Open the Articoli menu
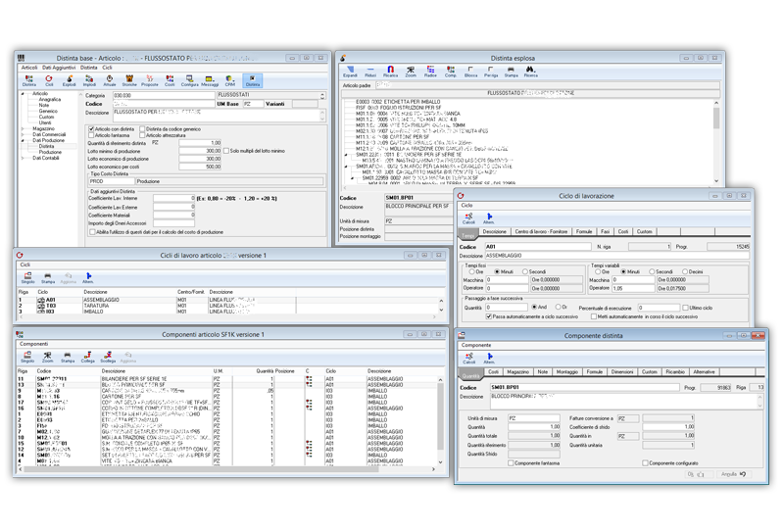This screenshot has height=531, width=784. pyautogui.click(x=29, y=68)
